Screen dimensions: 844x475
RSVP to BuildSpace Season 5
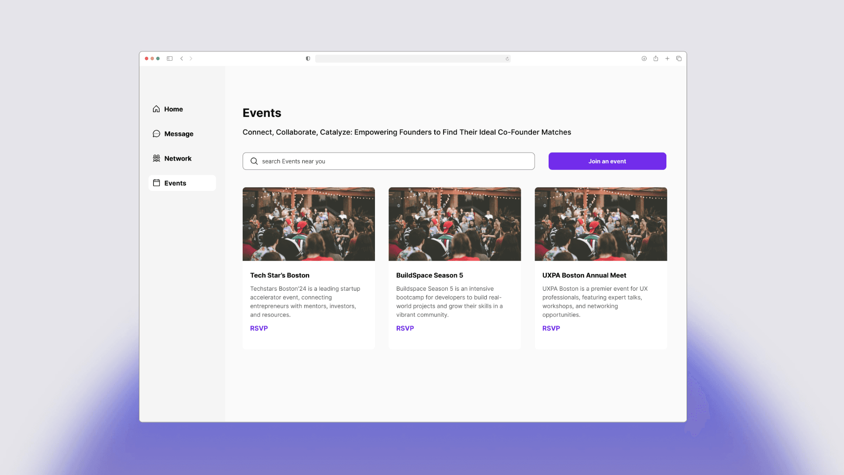click(x=405, y=329)
